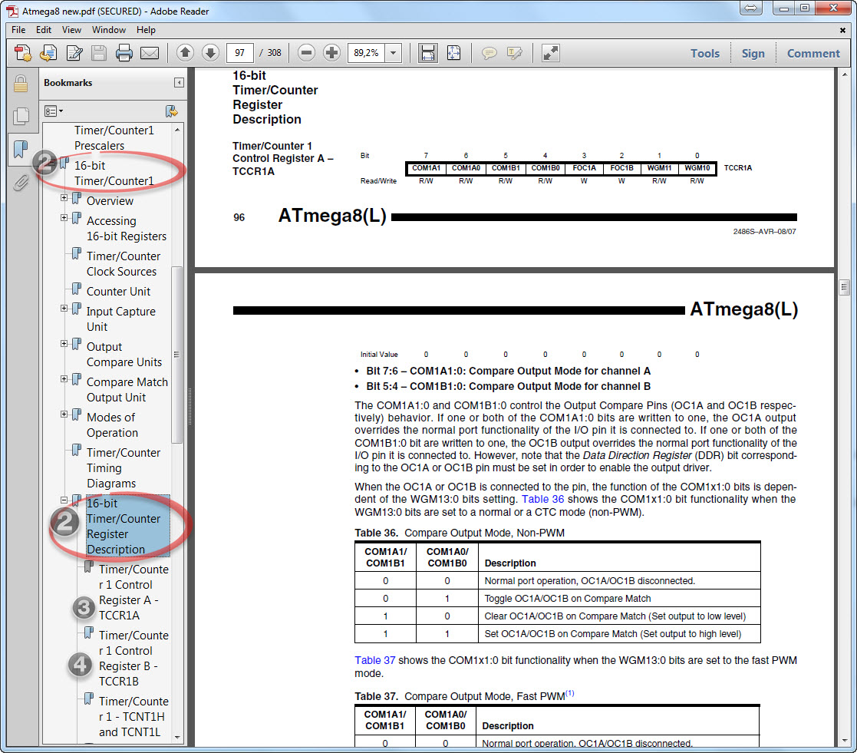Click the zoom out minus button
This screenshot has width=857, height=753.
[x=307, y=52]
